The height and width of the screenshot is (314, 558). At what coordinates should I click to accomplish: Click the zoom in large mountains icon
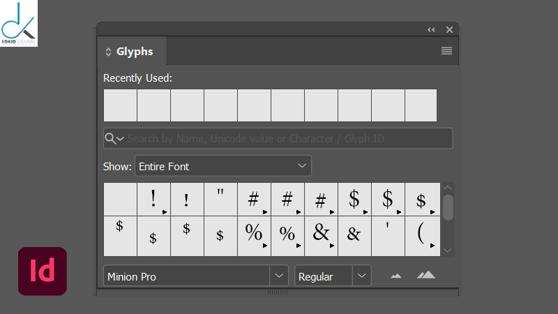coord(425,275)
